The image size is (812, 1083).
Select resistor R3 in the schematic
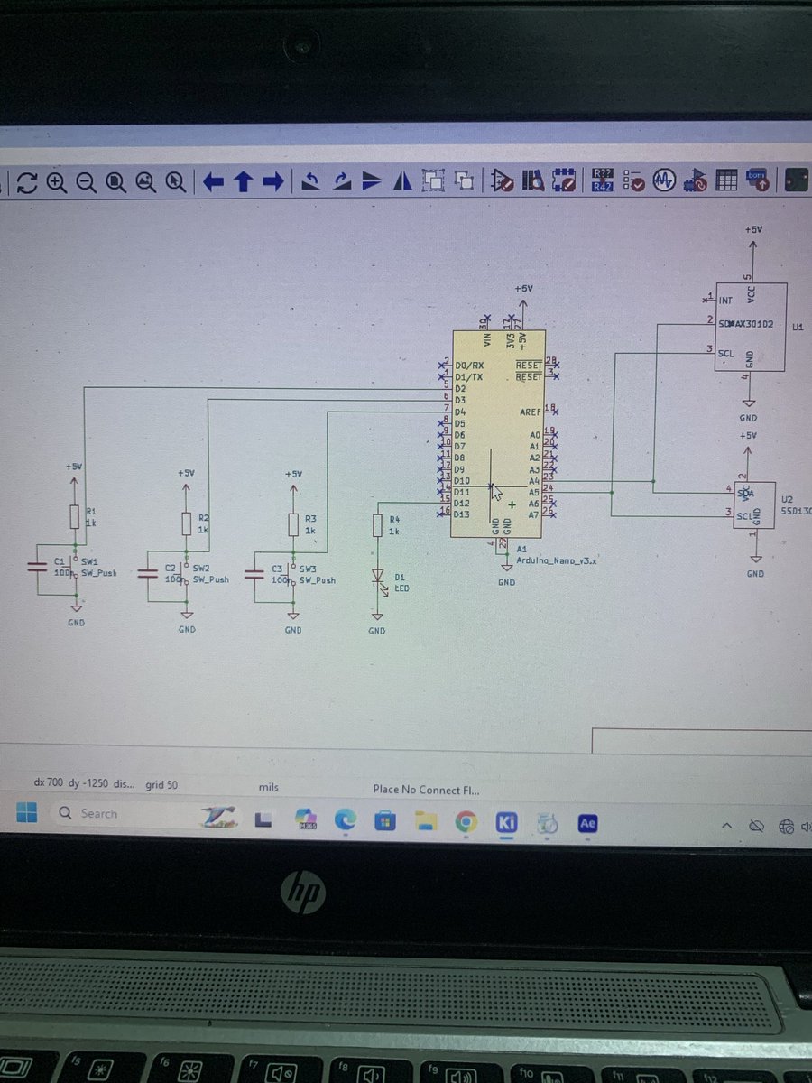click(x=293, y=525)
